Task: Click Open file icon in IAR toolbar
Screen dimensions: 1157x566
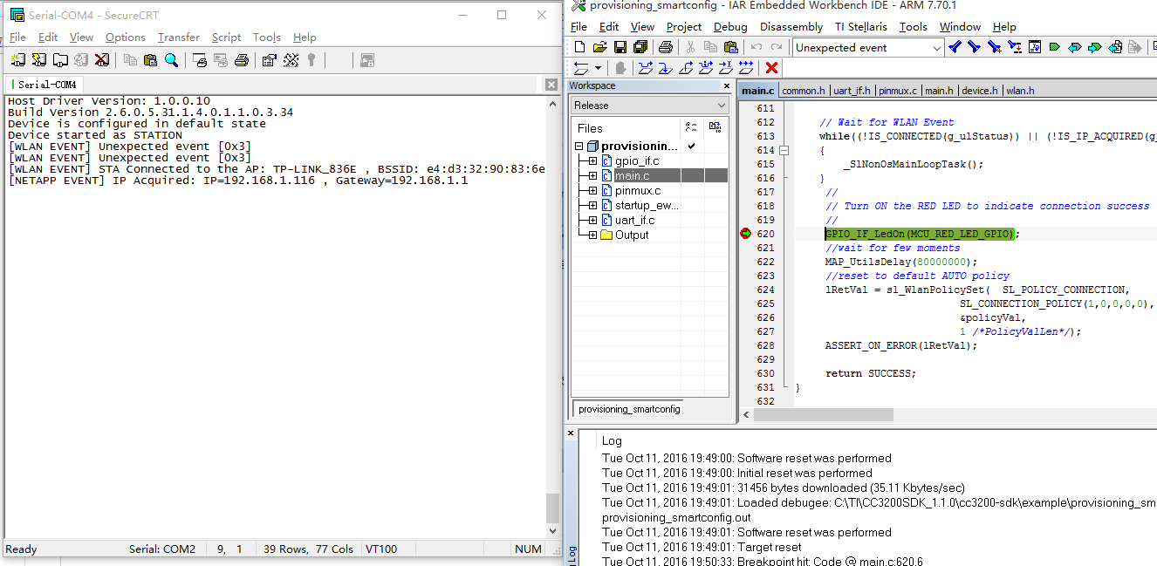Action: [x=599, y=47]
